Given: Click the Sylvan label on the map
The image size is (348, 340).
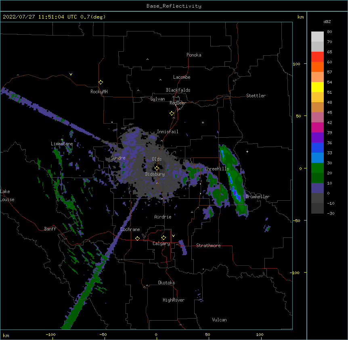Looking at the screenshot, I should click(x=157, y=99).
